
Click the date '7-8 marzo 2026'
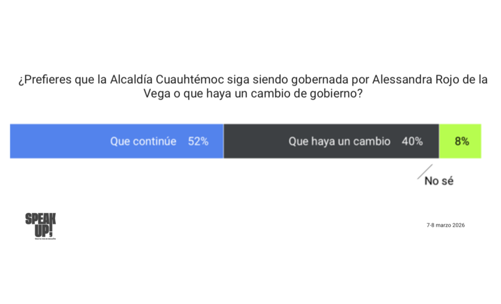pyautogui.click(x=445, y=225)
